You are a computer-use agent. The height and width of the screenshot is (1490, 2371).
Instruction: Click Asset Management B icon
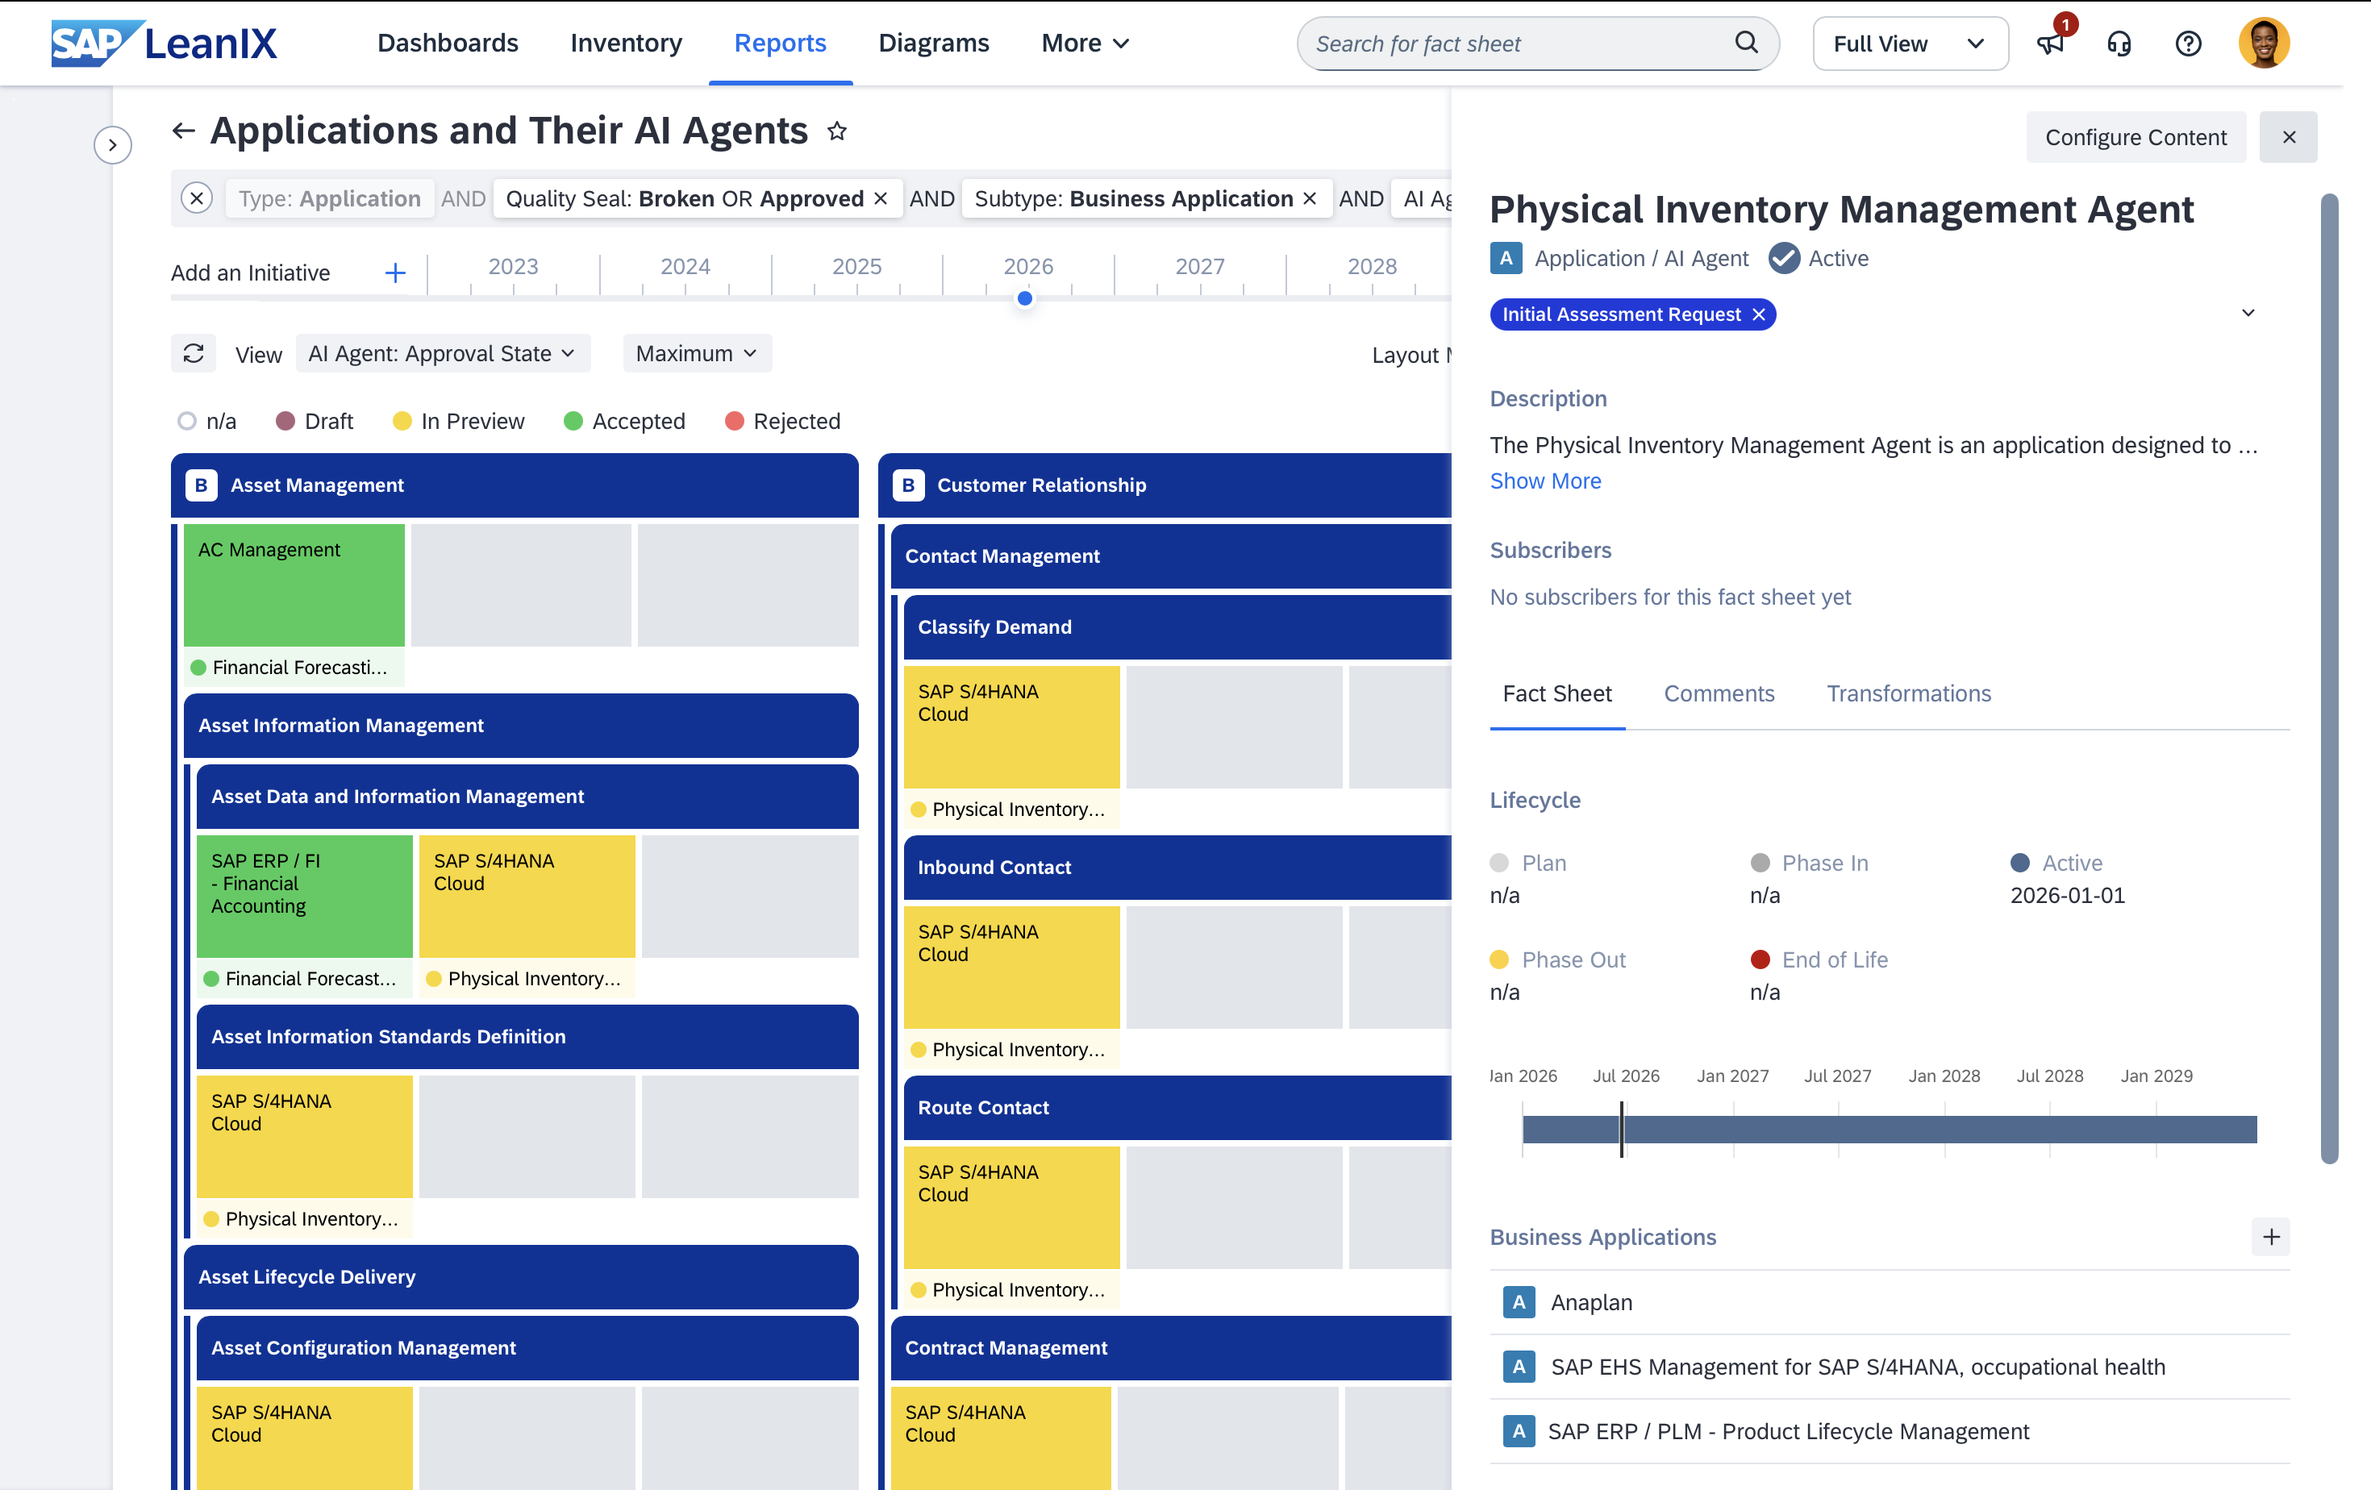click(201, 485)
